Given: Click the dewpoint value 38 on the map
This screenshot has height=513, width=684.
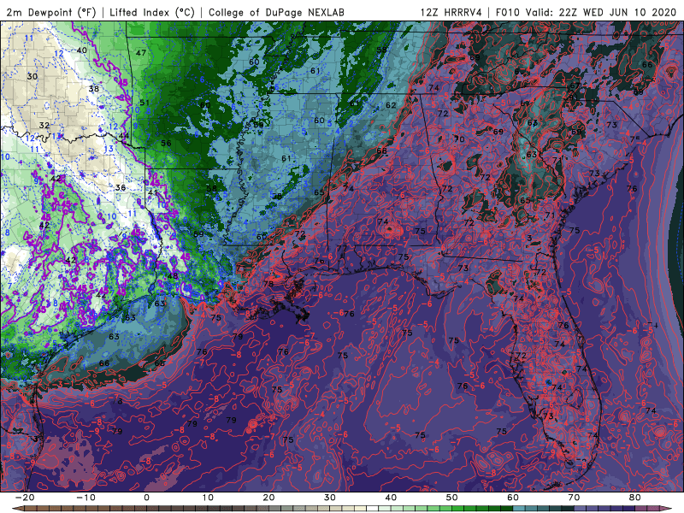Looking at the screenshot, I should (x=94, y=89).
